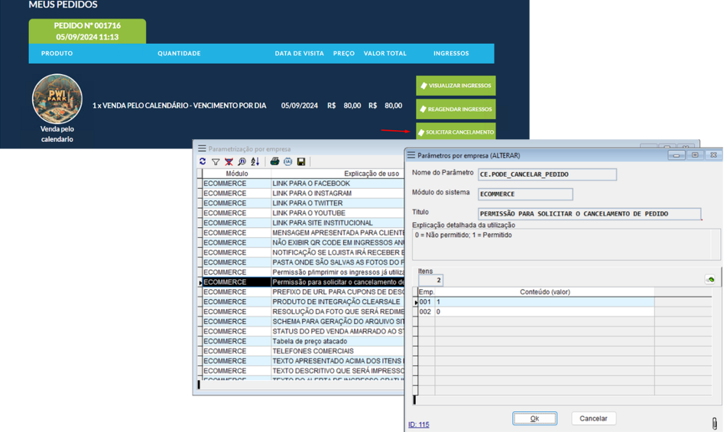Image resolution: width=727 pixels, height=432 pixels.
Task: Click the green icon beside Itens grid
Action: pos(710,280)
